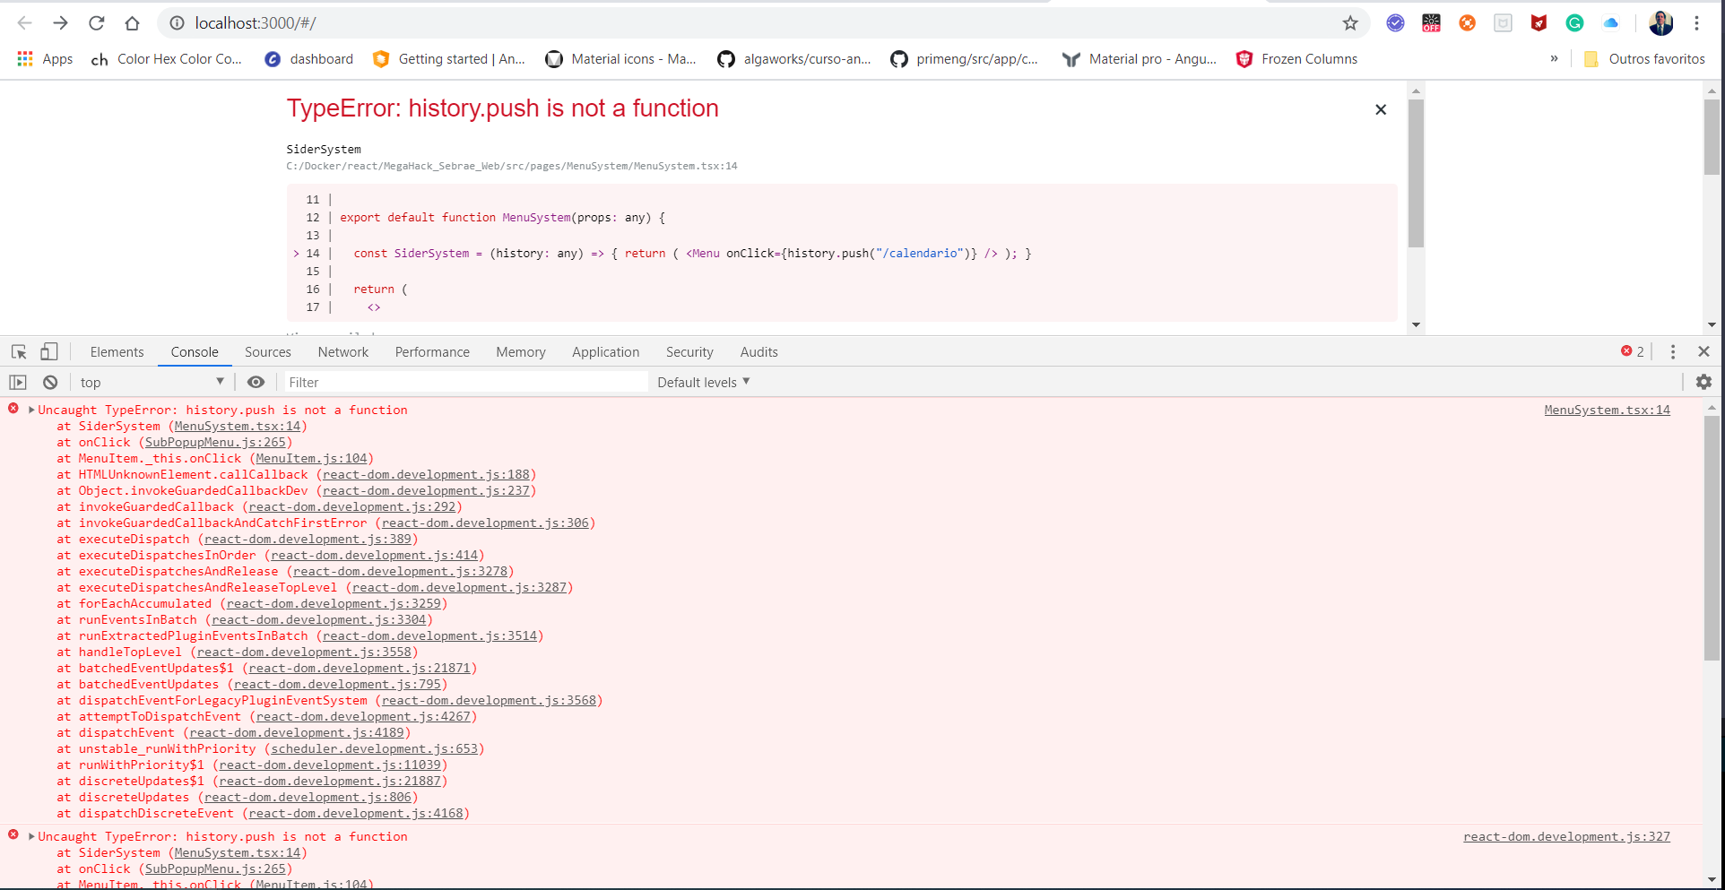Open the Default levels dropdown
1725x890 pixels.
703,382
